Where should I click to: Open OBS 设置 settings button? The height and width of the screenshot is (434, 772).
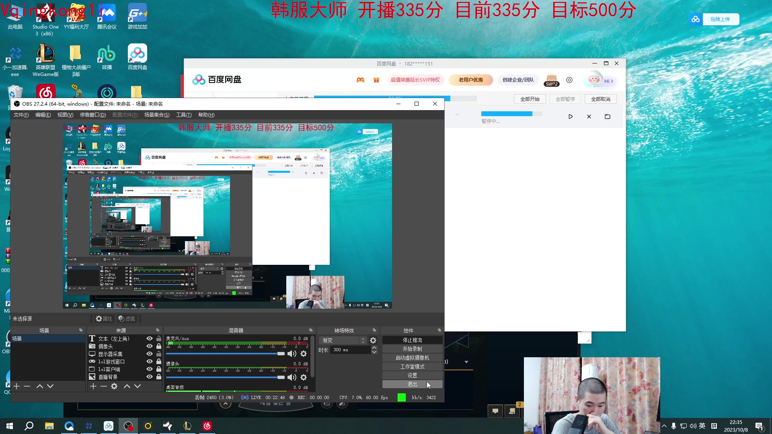point(413,376)
